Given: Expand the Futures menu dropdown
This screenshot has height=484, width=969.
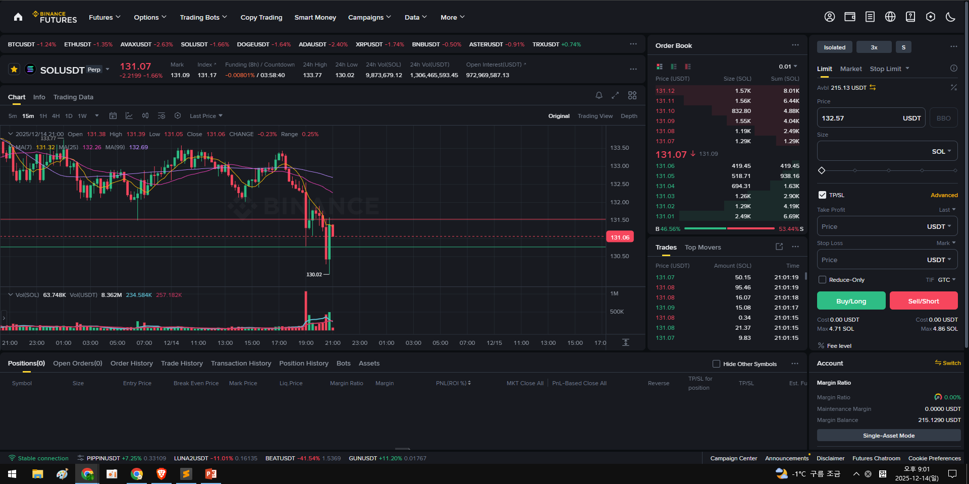Looking at the screenshot, I should [104, 17].
